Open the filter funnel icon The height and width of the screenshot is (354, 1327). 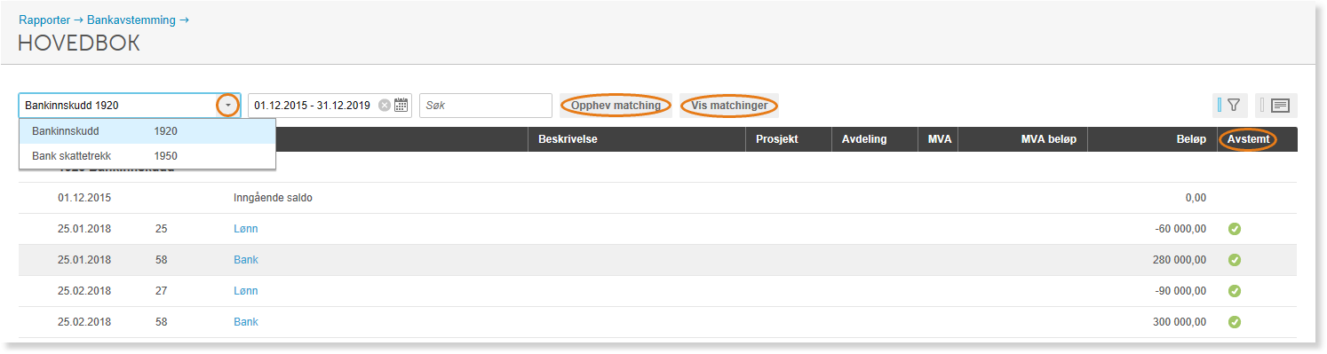[1234, 106]
